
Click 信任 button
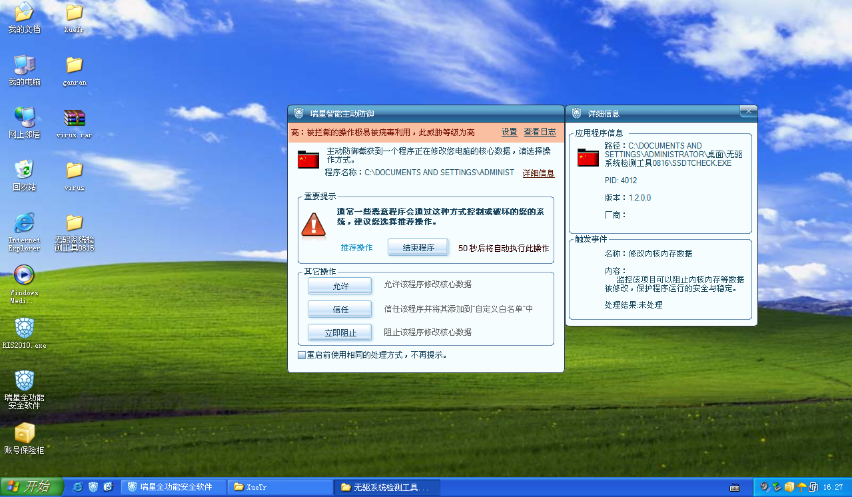(x=340, y=309)
